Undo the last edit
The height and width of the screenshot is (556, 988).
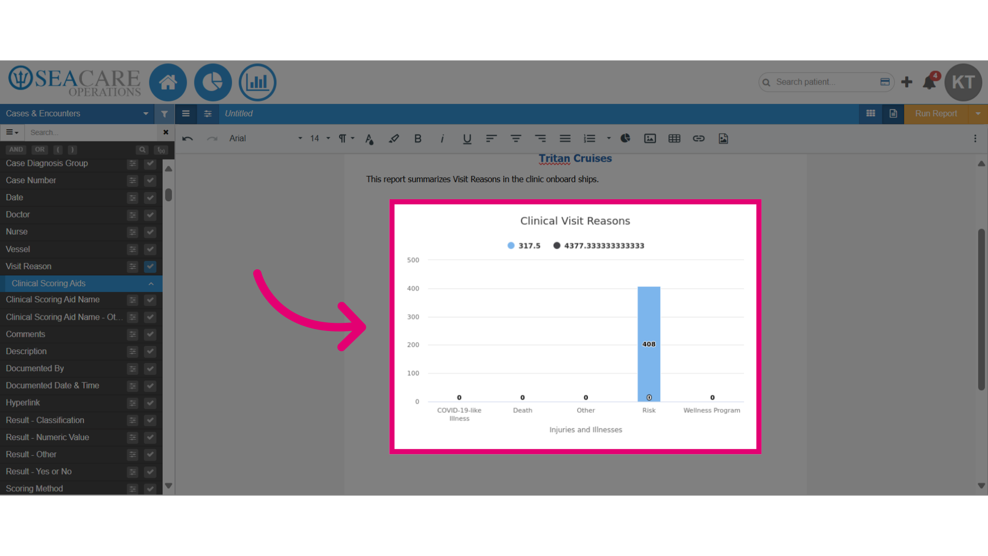(187, 138)
